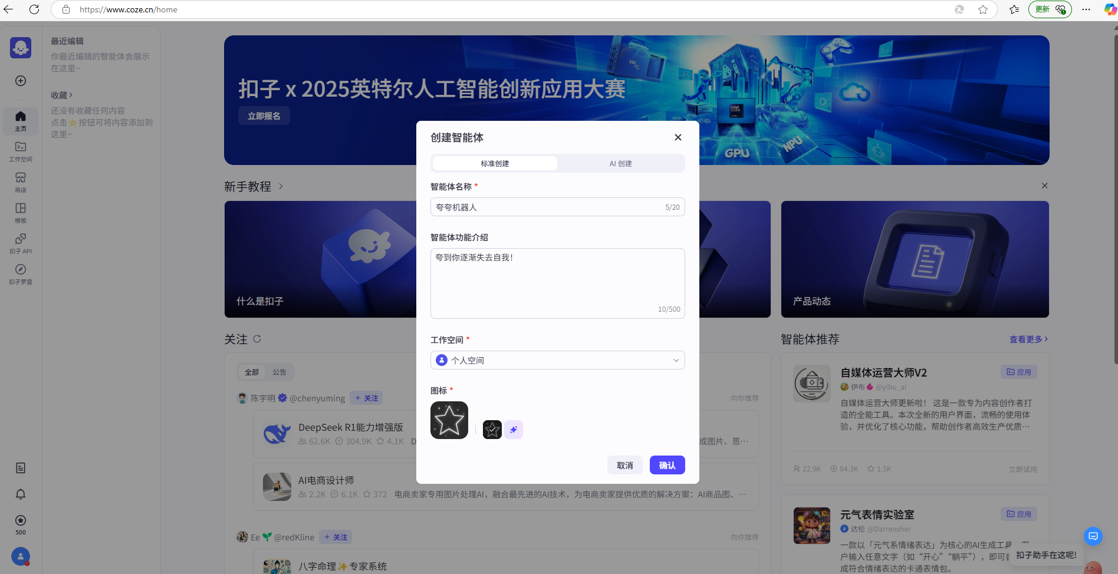Image resolution: width=1118 pixels, height=574 pixels.
Task: Open 八字命理 专家系统 entry
Action: pos(342,566)
